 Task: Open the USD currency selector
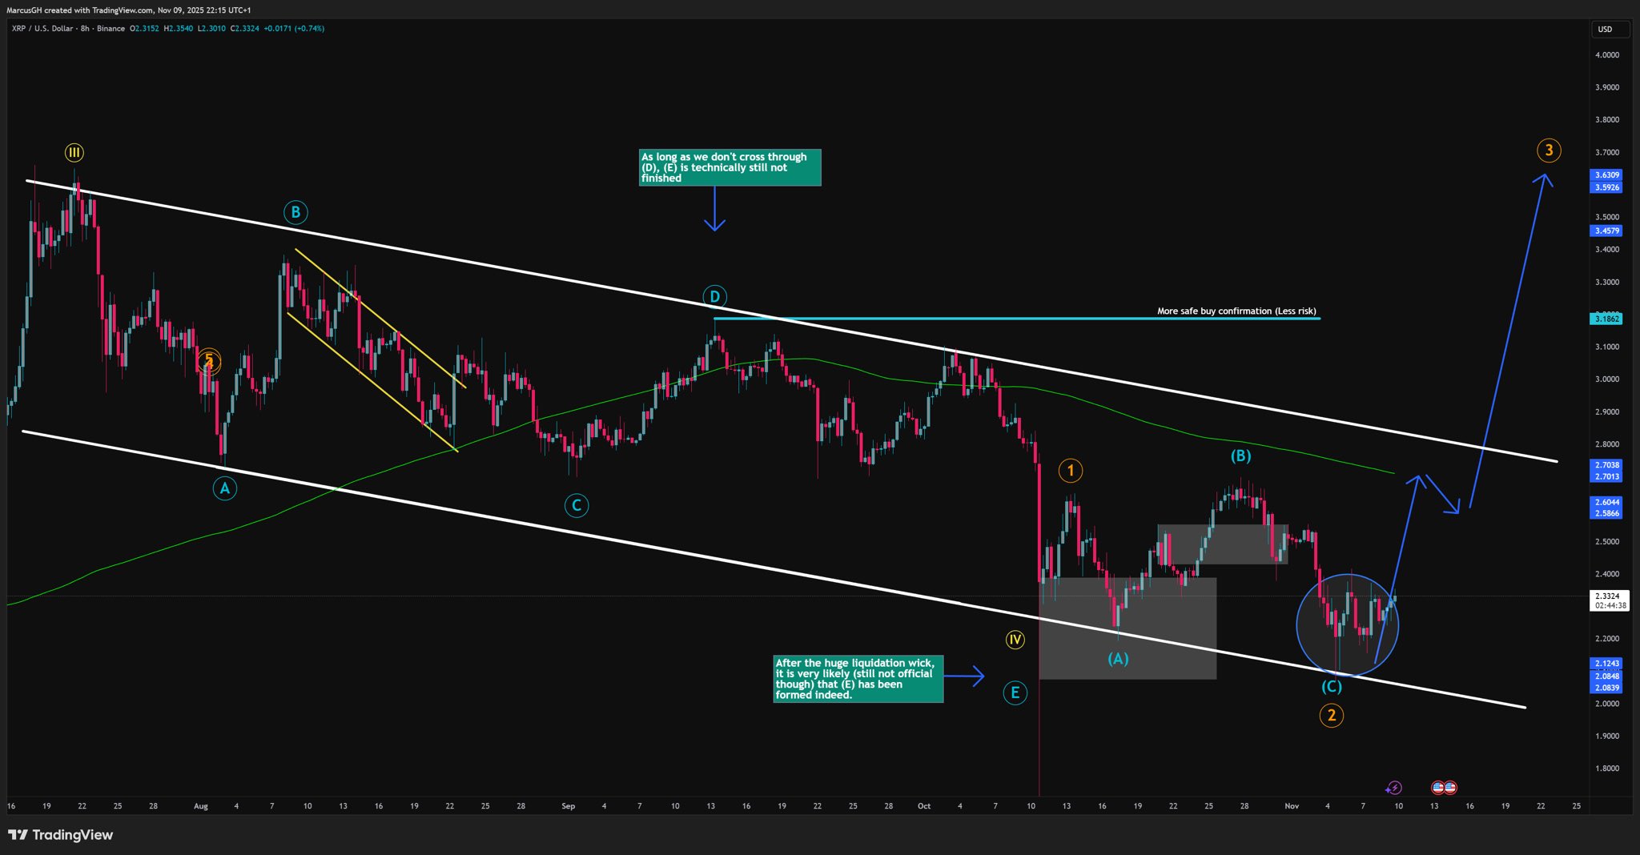[1610, 28]
